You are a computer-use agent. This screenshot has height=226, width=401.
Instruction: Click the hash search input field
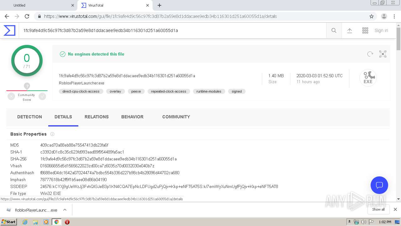172,30
